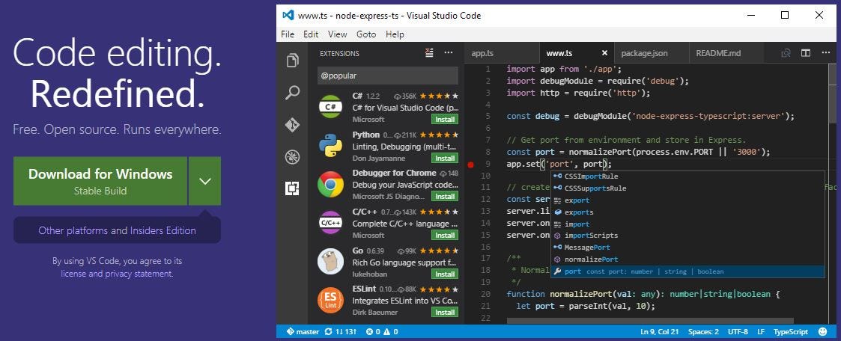Choose the exports suggestion
This screenshot has height=341, width=841.
coord(688,212)
